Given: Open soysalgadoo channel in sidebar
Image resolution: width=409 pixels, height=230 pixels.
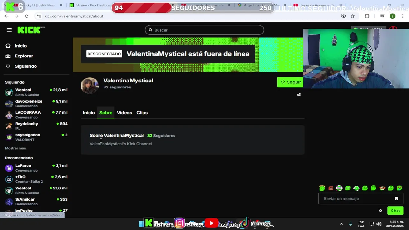Looking at the screenshot, I should [36, 137].
